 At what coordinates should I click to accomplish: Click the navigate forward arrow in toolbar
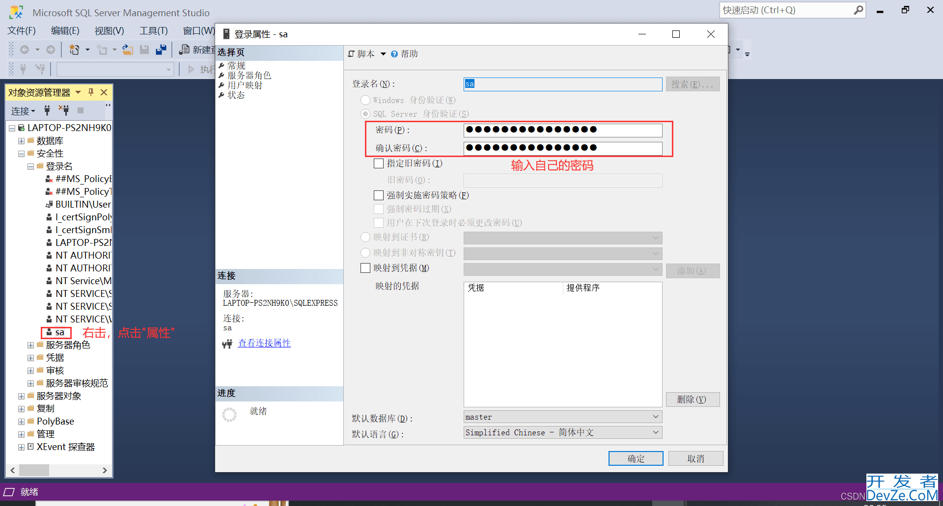click(x=51, y=50)
